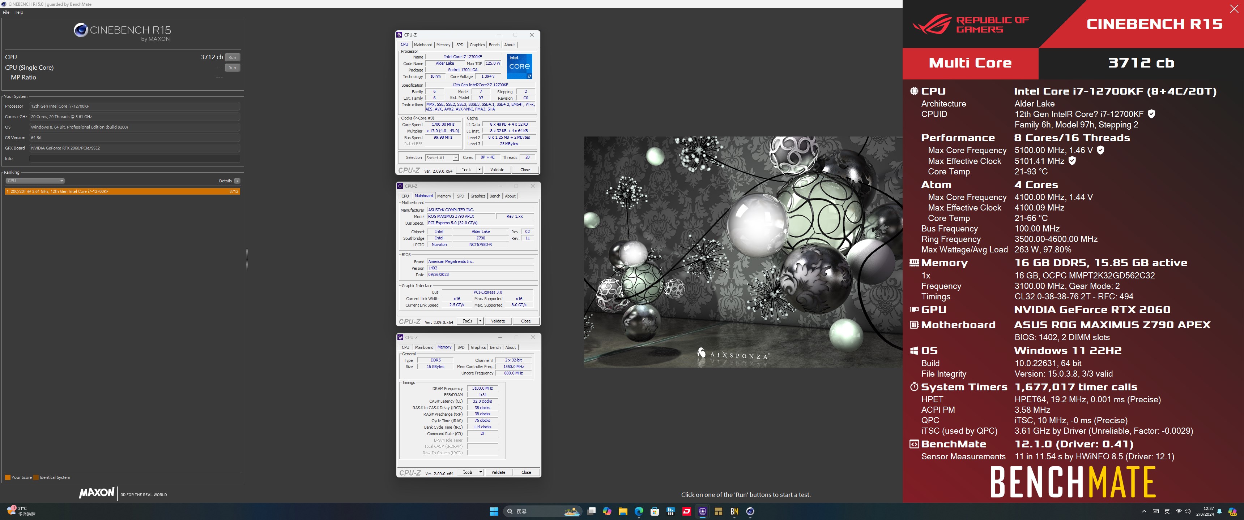
Task: Open the volume tray icon
Action: [1188, 511]
